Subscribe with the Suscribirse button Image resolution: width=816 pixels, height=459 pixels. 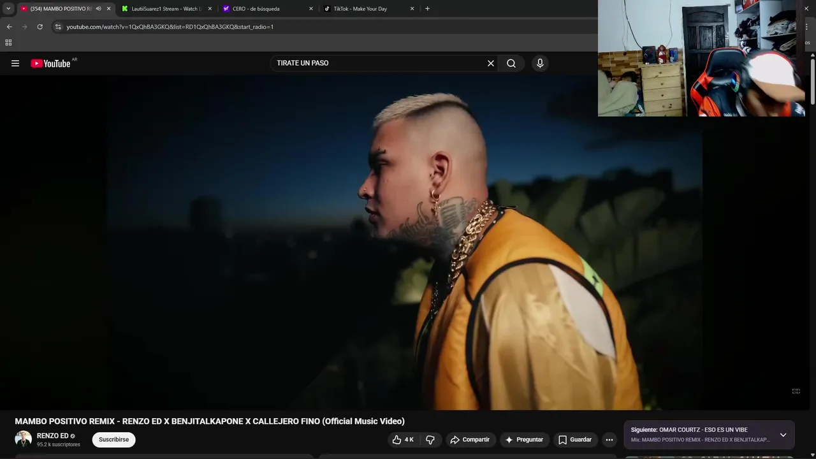113,440
